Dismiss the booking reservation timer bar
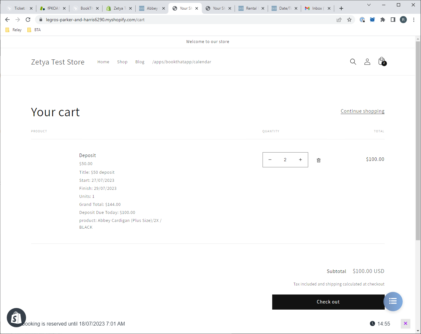The image size is (421, 334). coord(405,323)
